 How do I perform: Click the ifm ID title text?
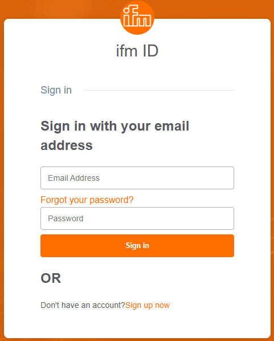pyautogui.click(x=137, y=51)
